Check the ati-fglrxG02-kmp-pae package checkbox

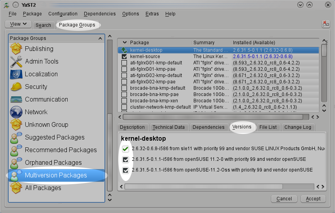coord(124,82)
